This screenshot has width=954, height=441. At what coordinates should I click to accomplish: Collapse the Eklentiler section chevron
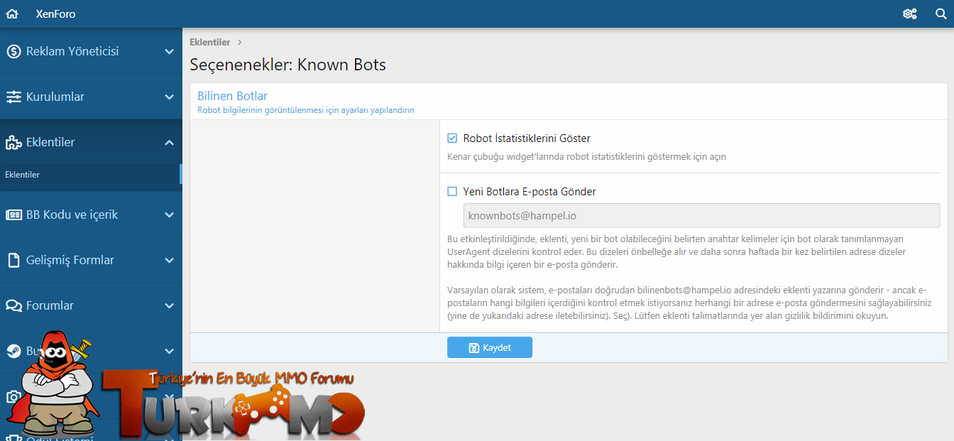[x=169, y=142]
